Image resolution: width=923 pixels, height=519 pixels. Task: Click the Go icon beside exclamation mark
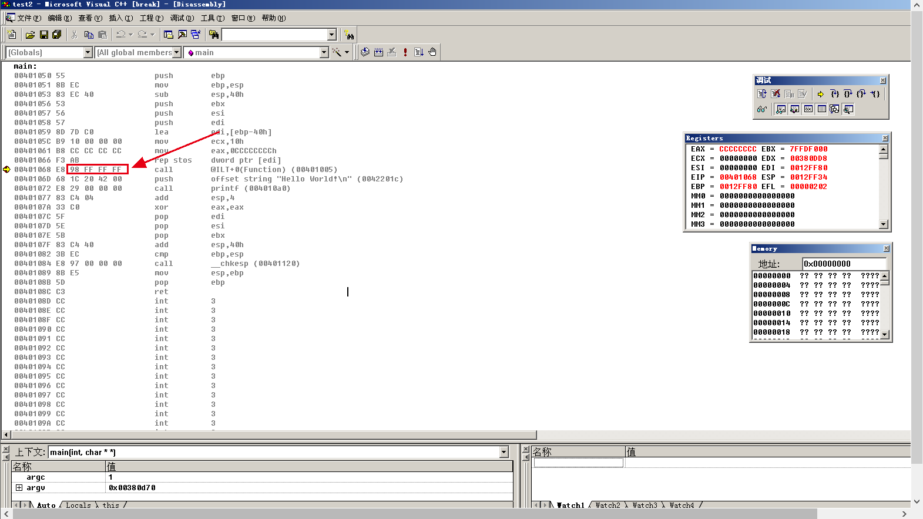pos(419,52)
